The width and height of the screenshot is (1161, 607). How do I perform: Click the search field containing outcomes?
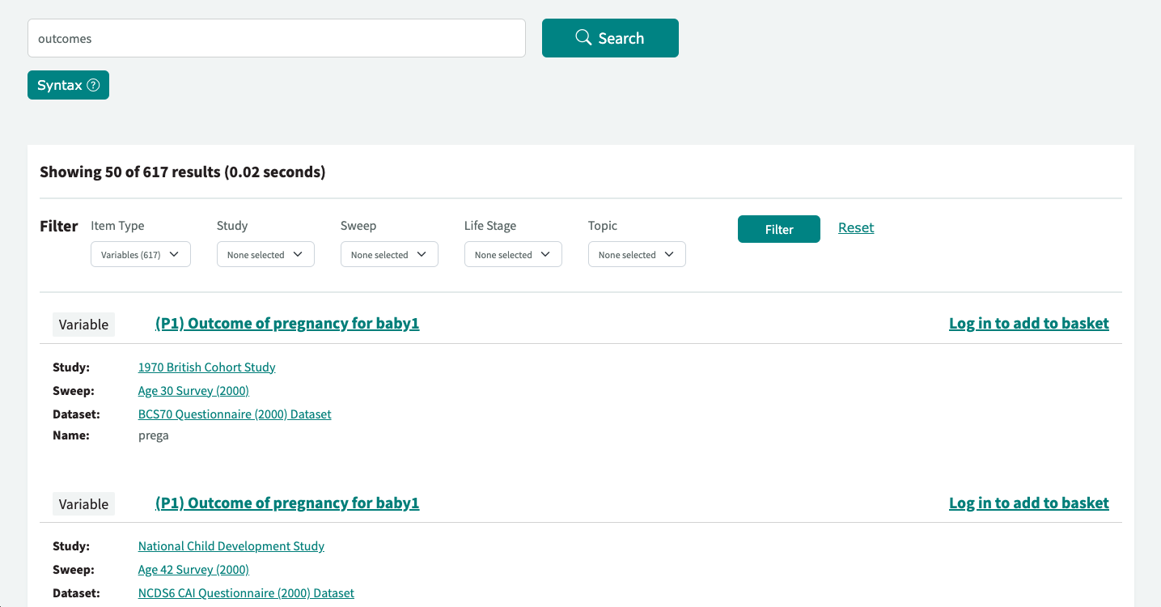(275, 37)
